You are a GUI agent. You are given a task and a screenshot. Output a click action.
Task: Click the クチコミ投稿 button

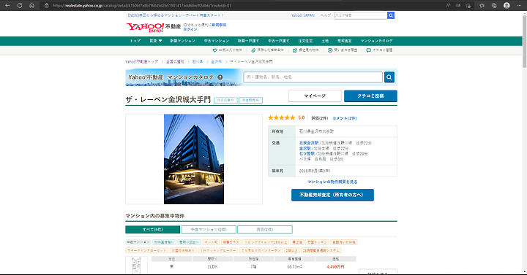(x=370, y=96)
